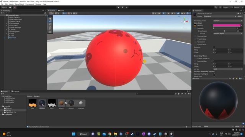Toggle Specular Highlights checkbox
The image size is (245, 137).
(214, 74)
